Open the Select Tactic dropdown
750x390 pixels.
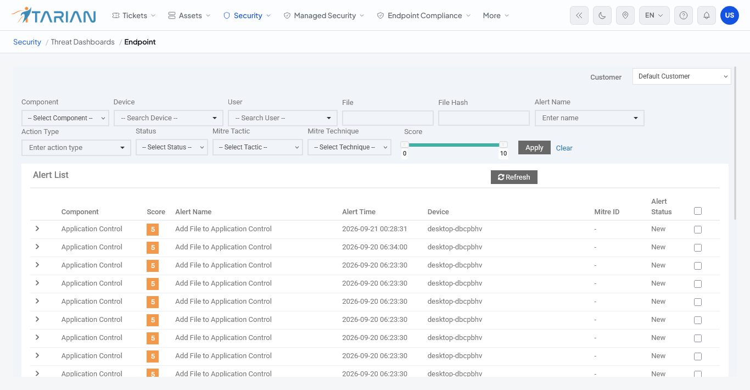[258, 147]
